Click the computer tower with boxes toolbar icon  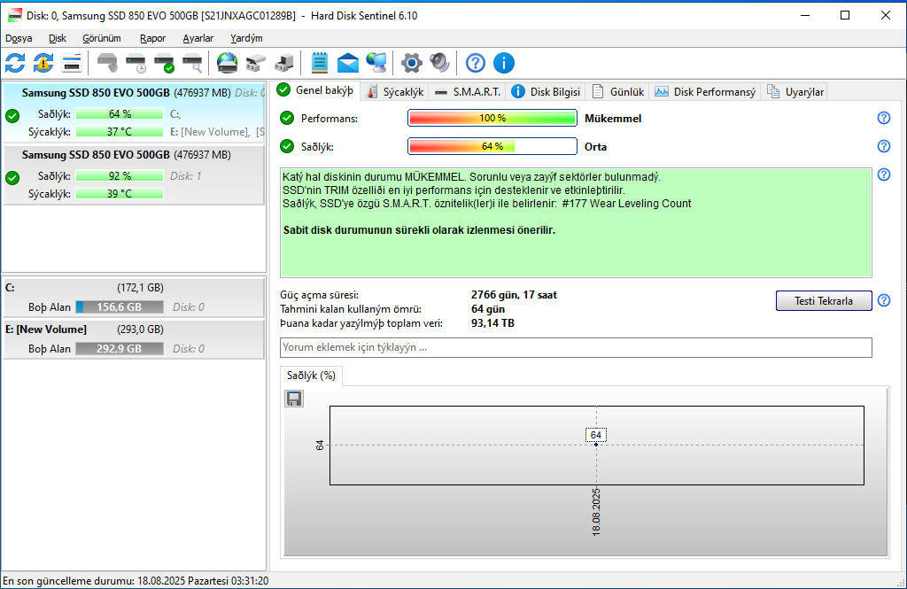284,63
